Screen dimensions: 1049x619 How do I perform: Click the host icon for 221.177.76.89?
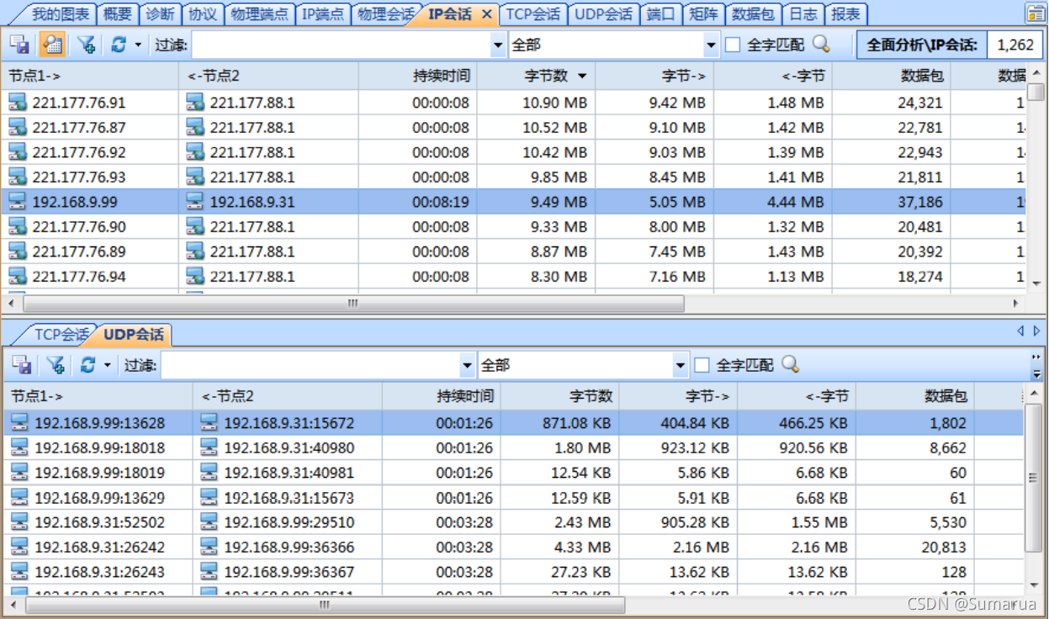tap(18, 251)
